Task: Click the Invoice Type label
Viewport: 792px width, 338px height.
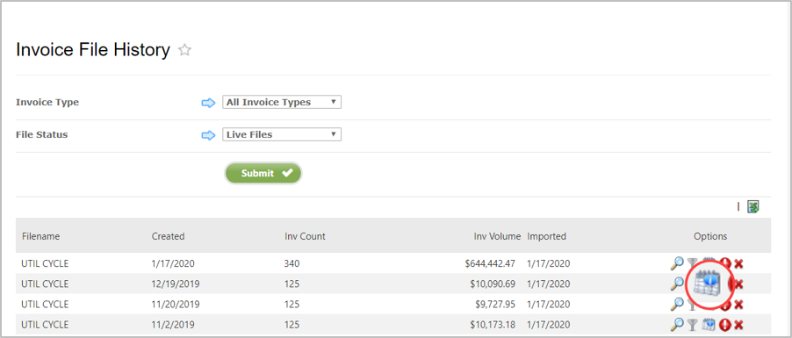Action: pos(47,102)
